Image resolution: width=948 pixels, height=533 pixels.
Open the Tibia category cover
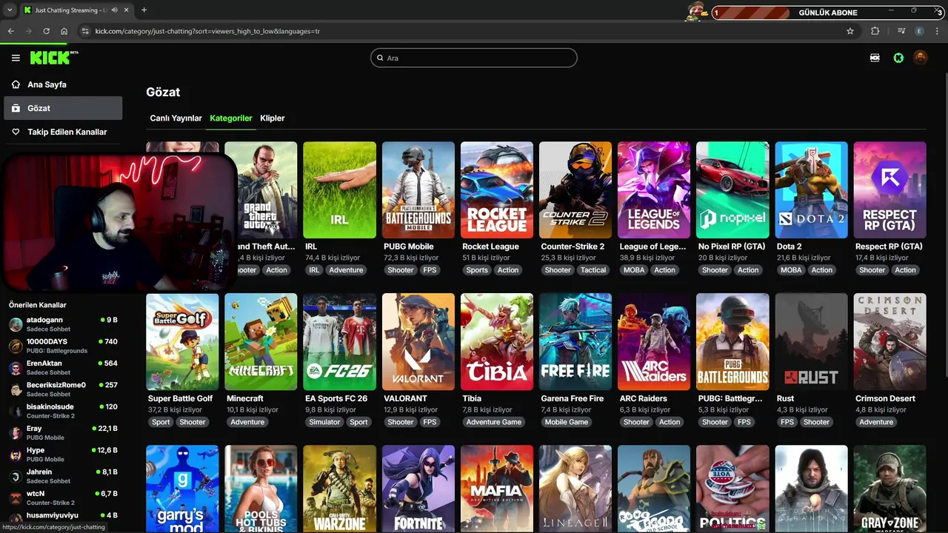[x=497, y=342]
